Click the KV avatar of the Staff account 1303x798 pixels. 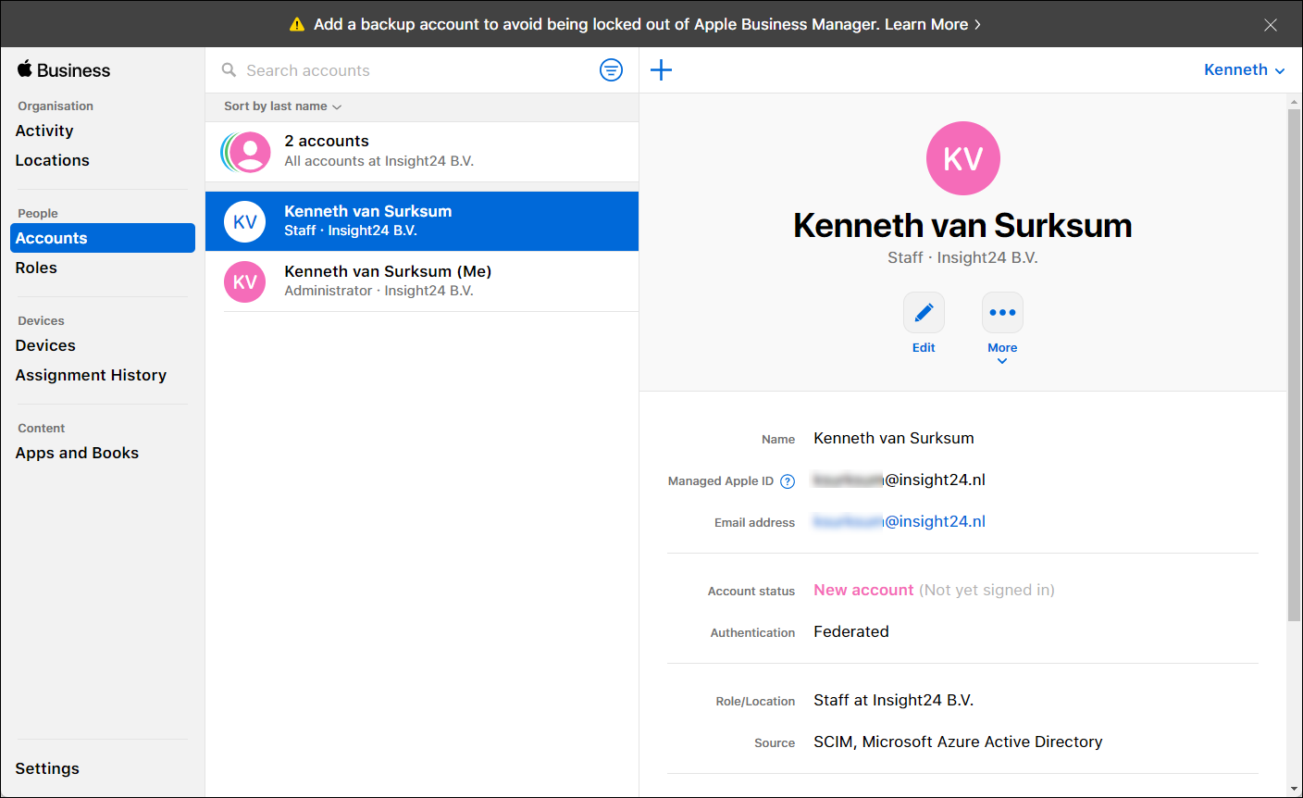tap(245, 221)
